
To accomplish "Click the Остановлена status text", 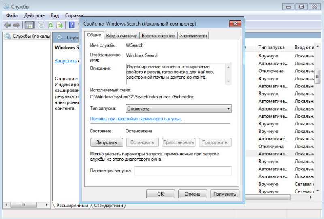I will pos(139,131).
